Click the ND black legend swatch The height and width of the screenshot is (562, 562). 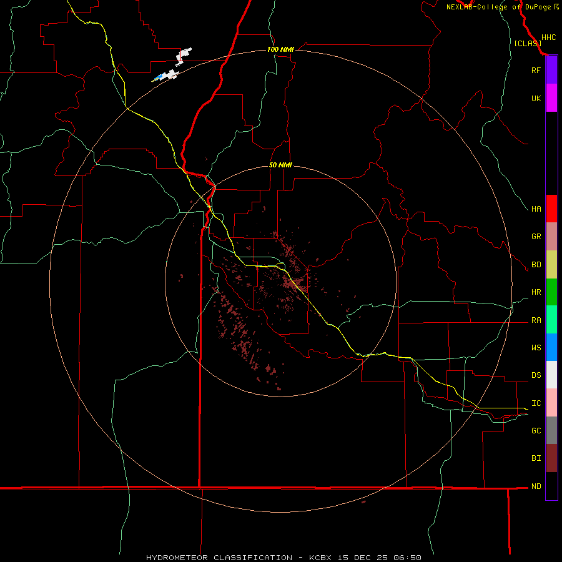551,486
